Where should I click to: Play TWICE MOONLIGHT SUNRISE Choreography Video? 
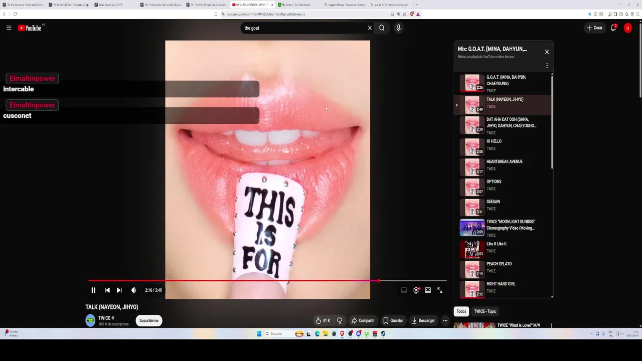(503, 228)
